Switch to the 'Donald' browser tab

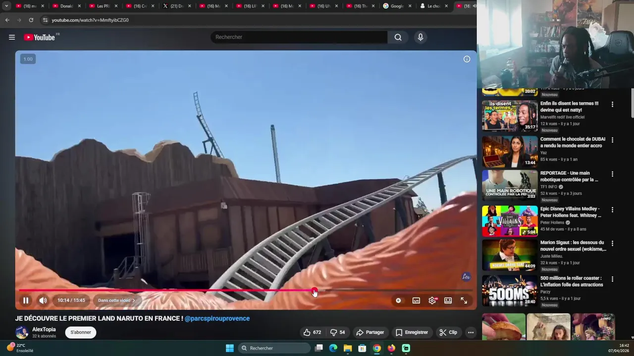click(66, 6)
